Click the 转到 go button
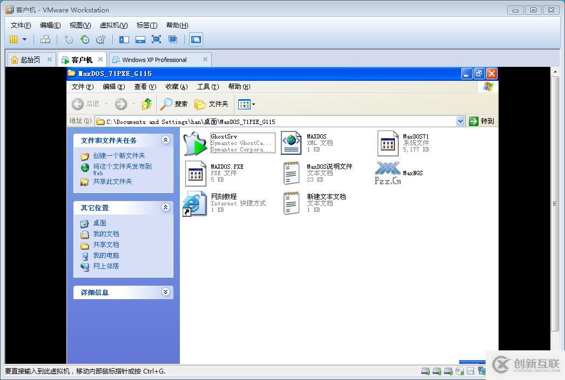The height and width of the screenshot is (380, 565). 481,121
